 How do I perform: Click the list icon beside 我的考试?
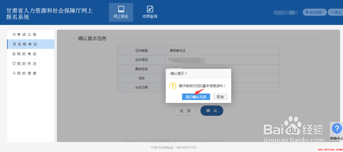tap(14, 54)
